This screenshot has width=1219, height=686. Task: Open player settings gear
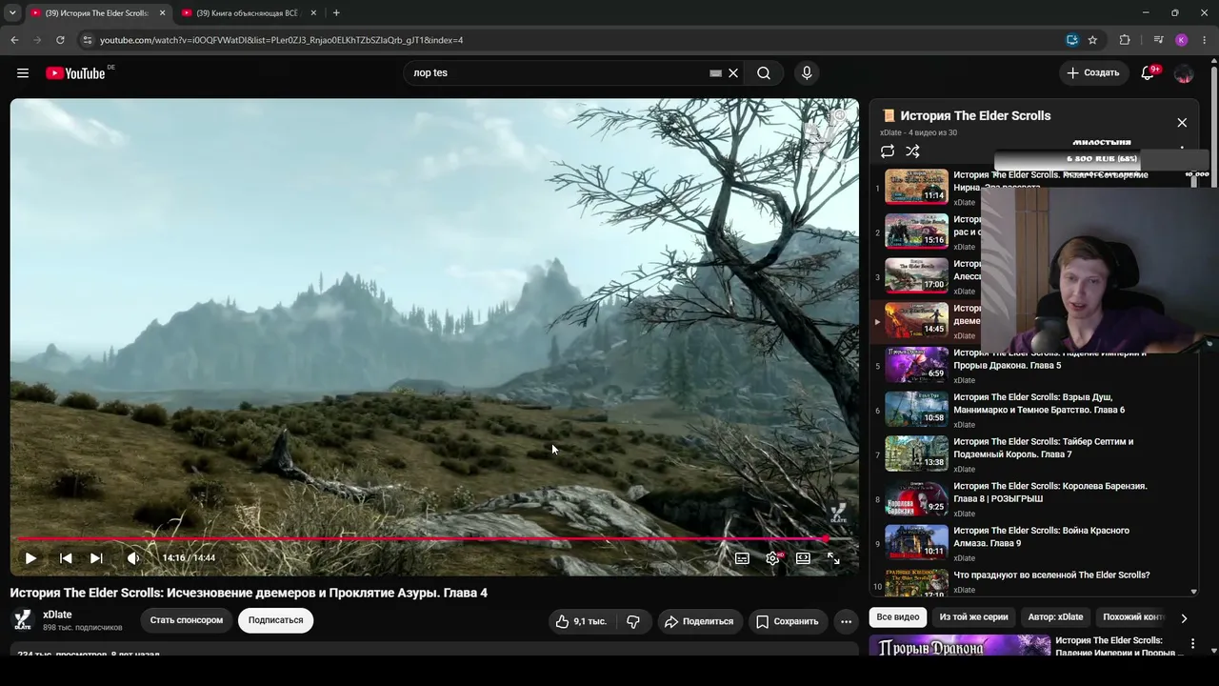tap(772, 558)
